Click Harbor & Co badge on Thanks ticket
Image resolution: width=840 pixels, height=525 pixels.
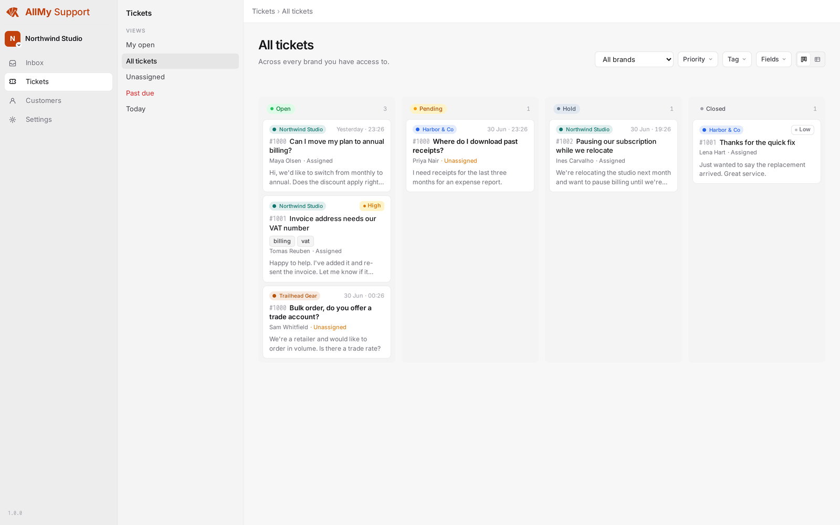[721, 130]
